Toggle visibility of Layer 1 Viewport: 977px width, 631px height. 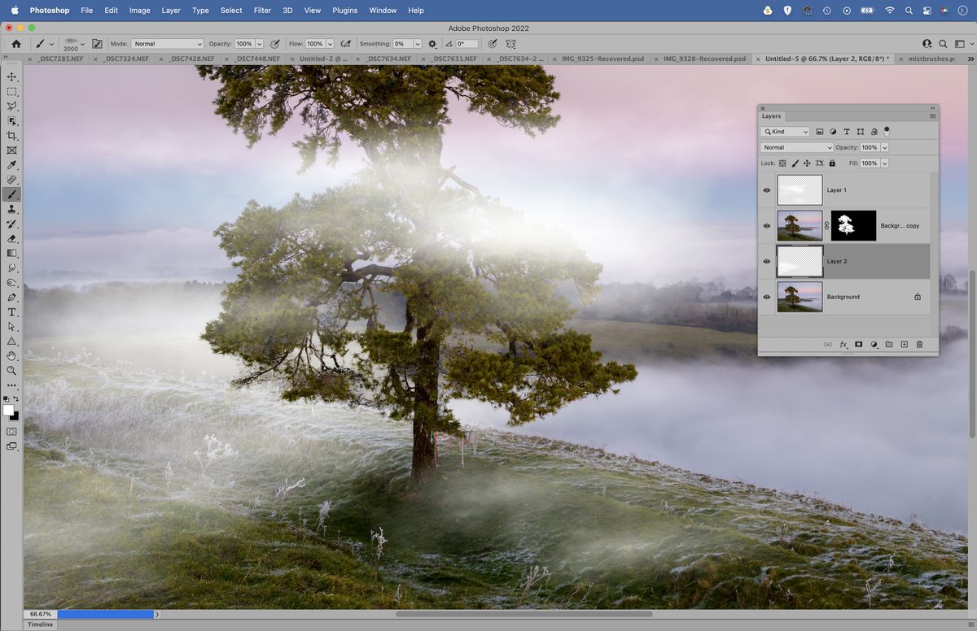[766, 190]
